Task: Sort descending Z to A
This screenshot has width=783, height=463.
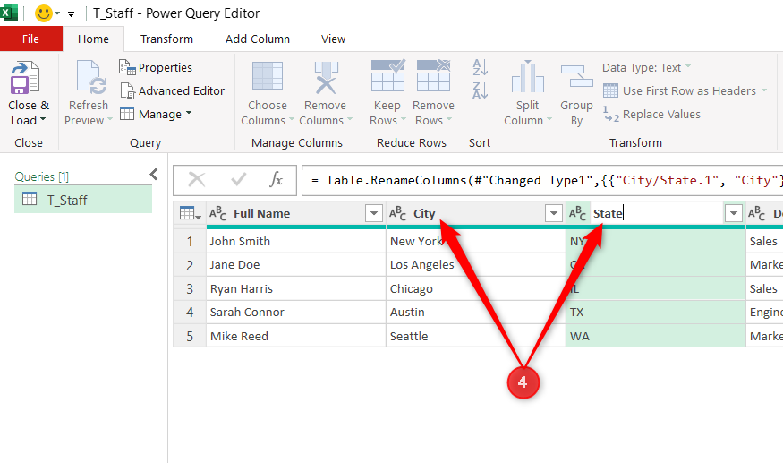Action: pyautogui.click(x=480, y=90)
